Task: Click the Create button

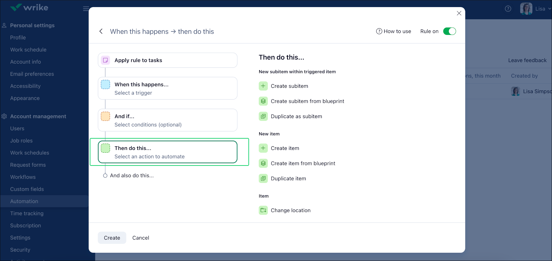Action: point(112,238)
